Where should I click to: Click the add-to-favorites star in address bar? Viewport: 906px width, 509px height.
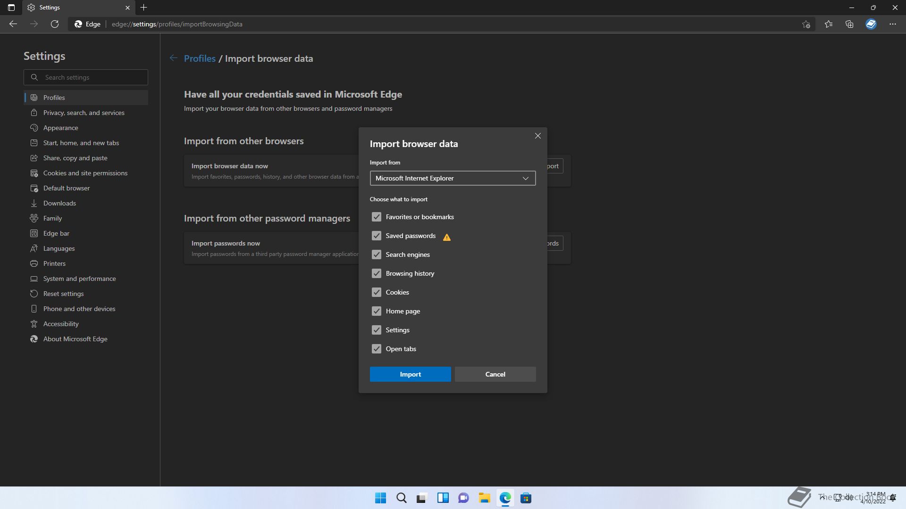click(x=806, y=24)
